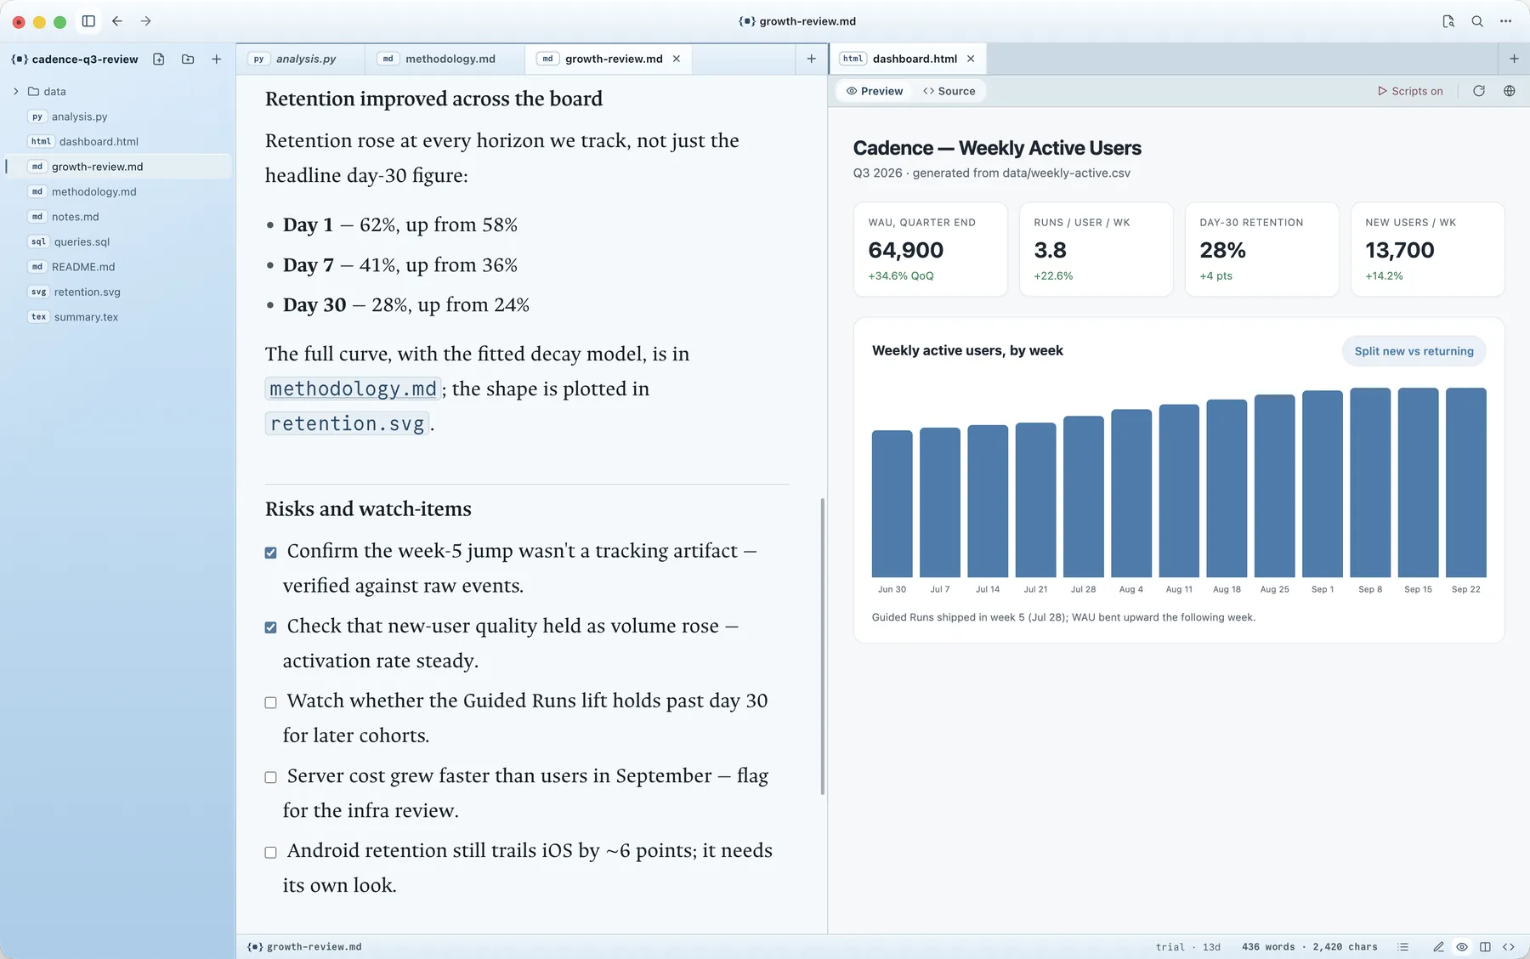
Task: Open summary.tex in the file tree
Action: coord(119,316)
